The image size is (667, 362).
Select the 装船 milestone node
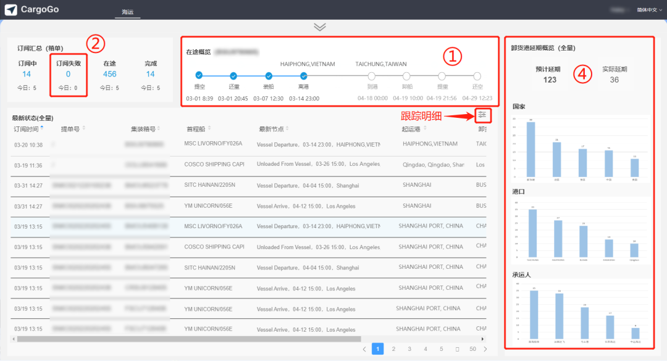point(269,76)
